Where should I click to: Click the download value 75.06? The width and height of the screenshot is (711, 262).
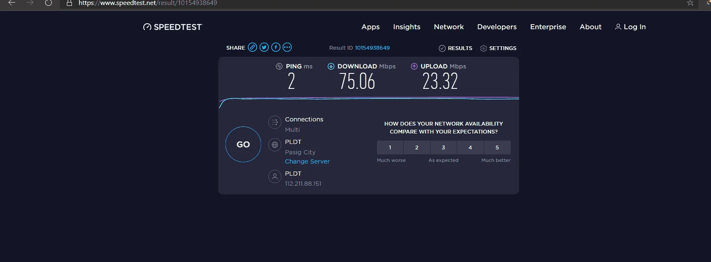357,81
